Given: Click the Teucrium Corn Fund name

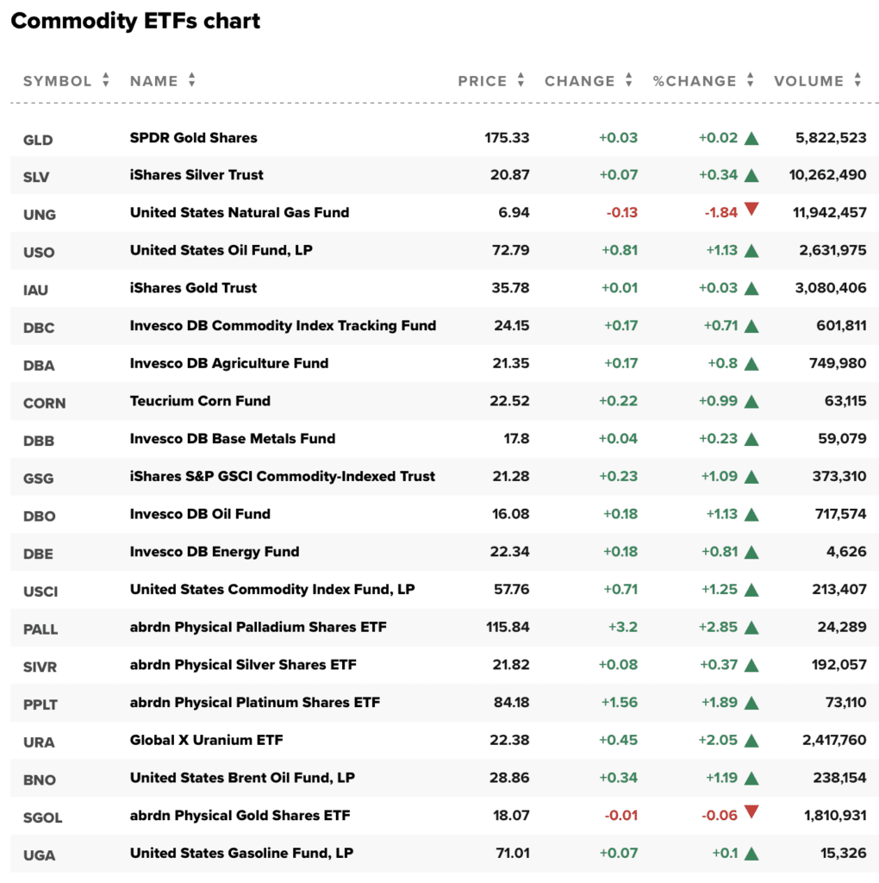Looking at the screenshot, I should 200,401.
